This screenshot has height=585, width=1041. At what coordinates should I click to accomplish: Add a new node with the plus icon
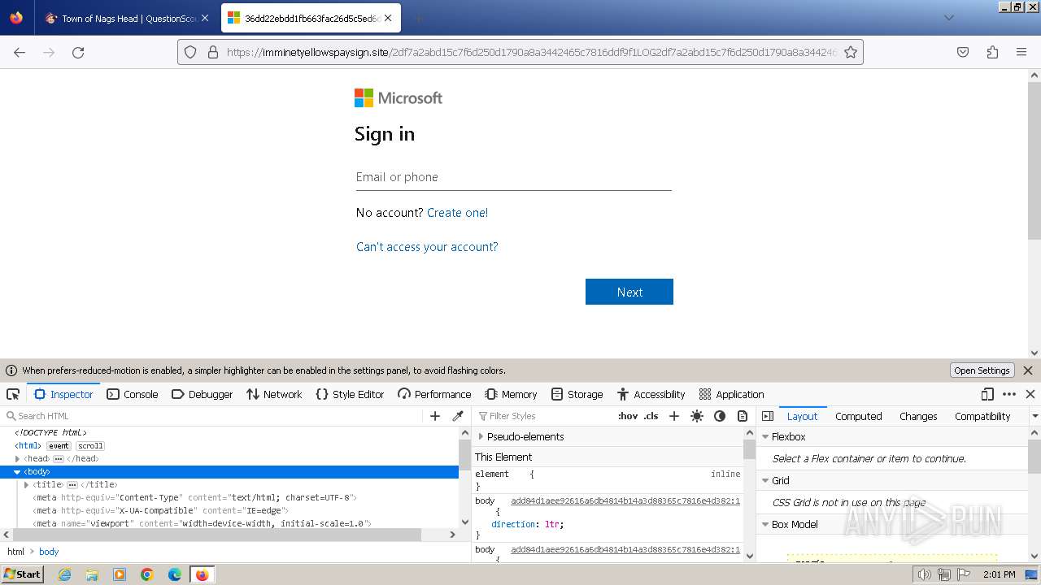435,416
